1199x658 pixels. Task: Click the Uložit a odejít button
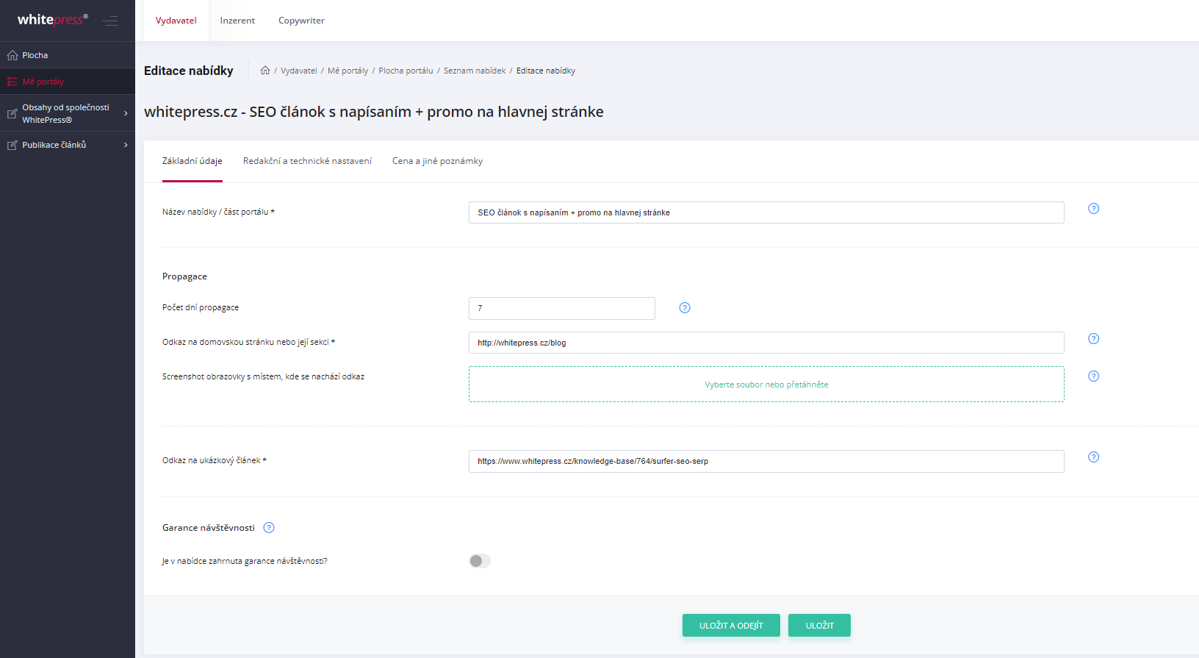point(731,626)
